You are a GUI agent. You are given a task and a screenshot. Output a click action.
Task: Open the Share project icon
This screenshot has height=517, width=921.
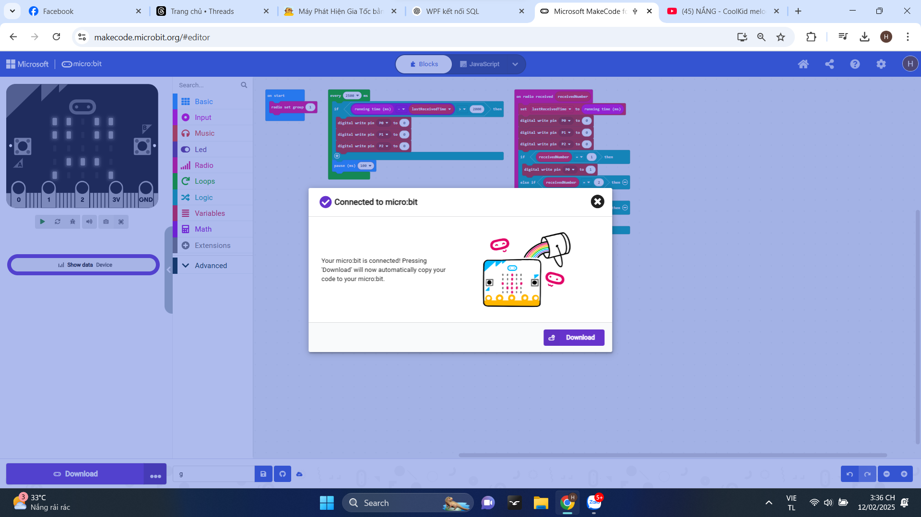(x=829, y=64)
